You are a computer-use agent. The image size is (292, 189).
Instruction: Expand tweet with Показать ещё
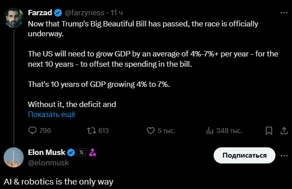pos(52,114)
